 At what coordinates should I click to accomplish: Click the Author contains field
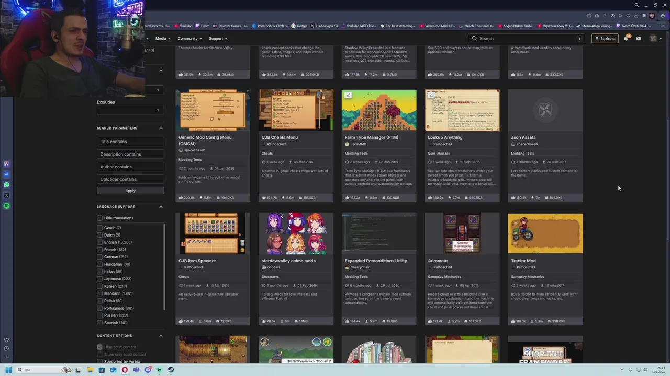(x=130, y=167)
